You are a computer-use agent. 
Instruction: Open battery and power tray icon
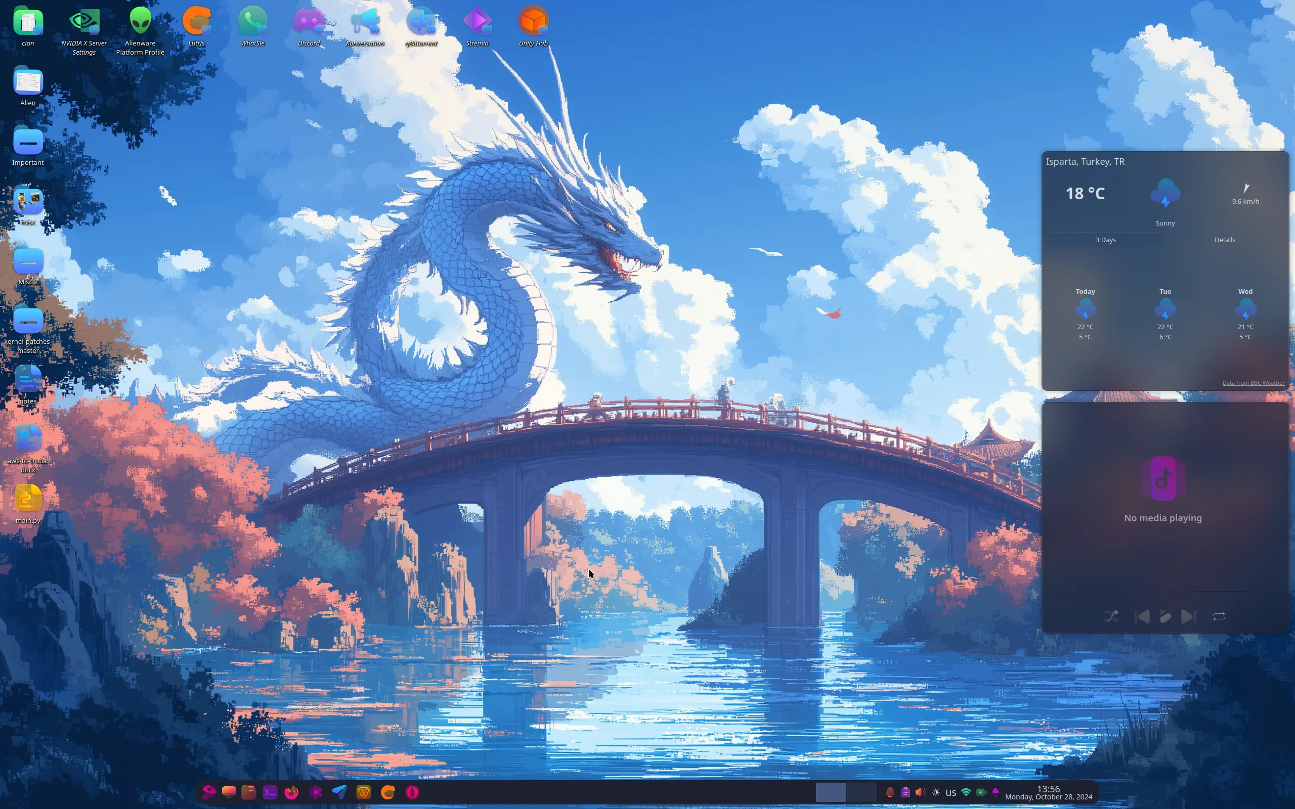[x=981, y=792]
